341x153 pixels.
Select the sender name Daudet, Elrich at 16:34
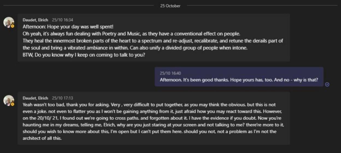coord(35,20)
